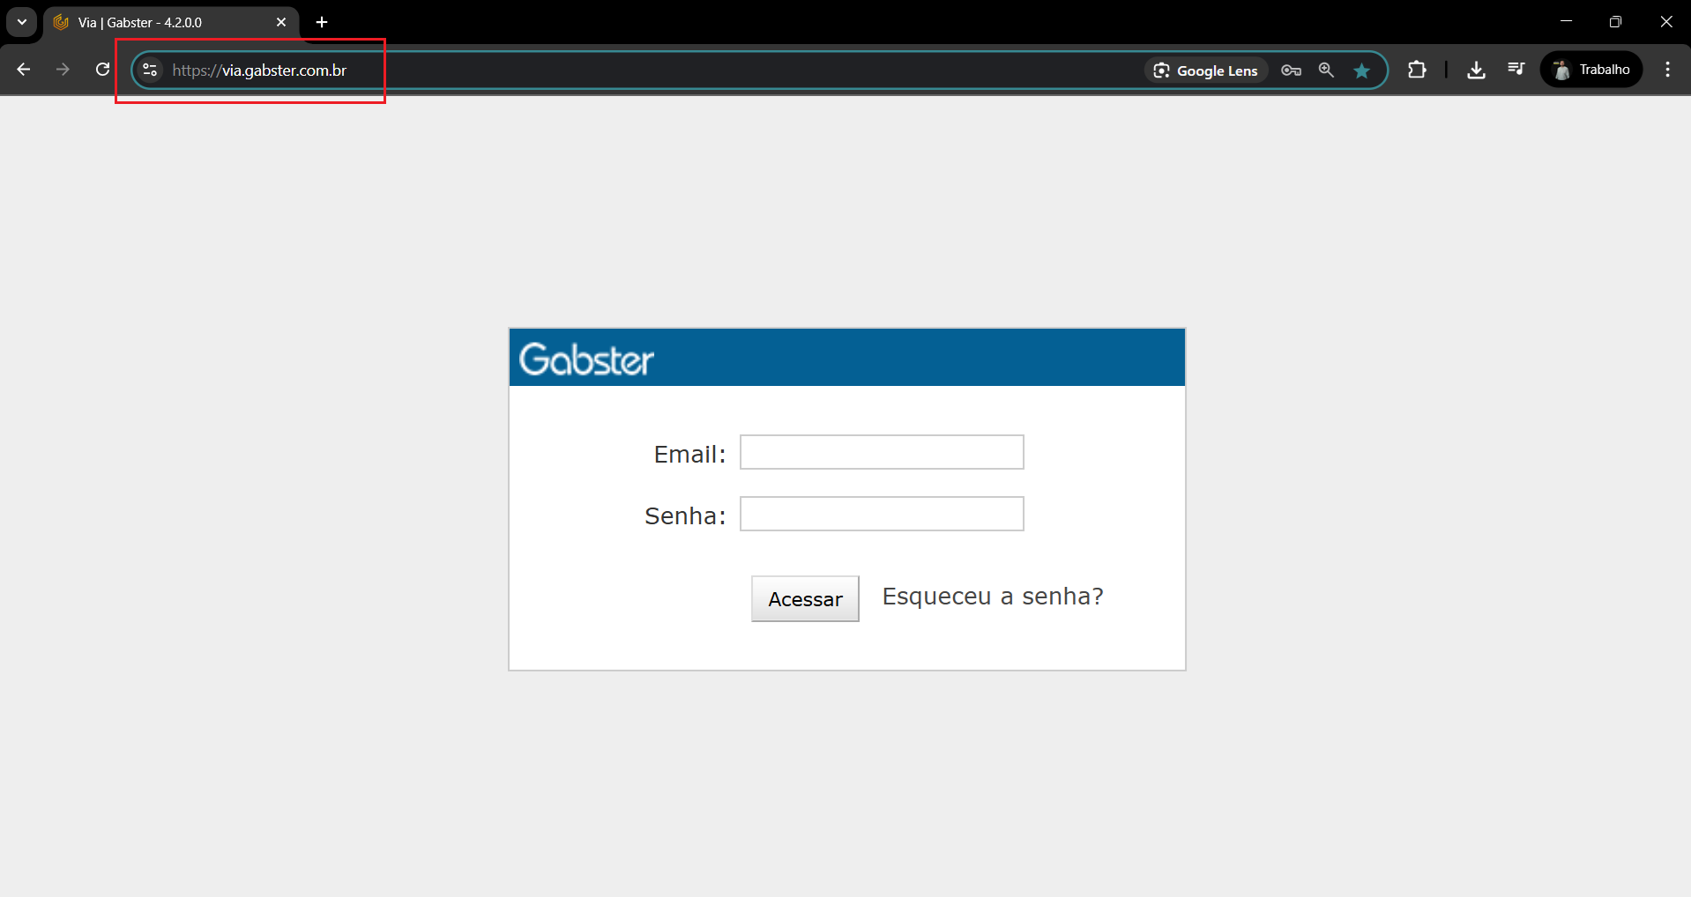The height and width of the screenshot is (897, 1691).
Task: Click the Acessar button
Action: click(x=805, y=599)
